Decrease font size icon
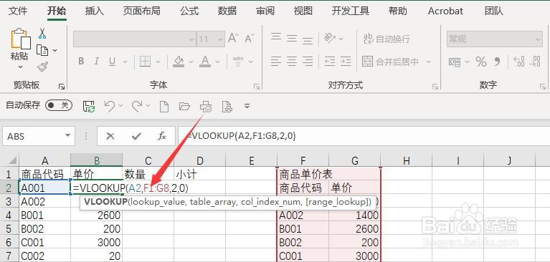The image size is (550, 262). (250, 38)
